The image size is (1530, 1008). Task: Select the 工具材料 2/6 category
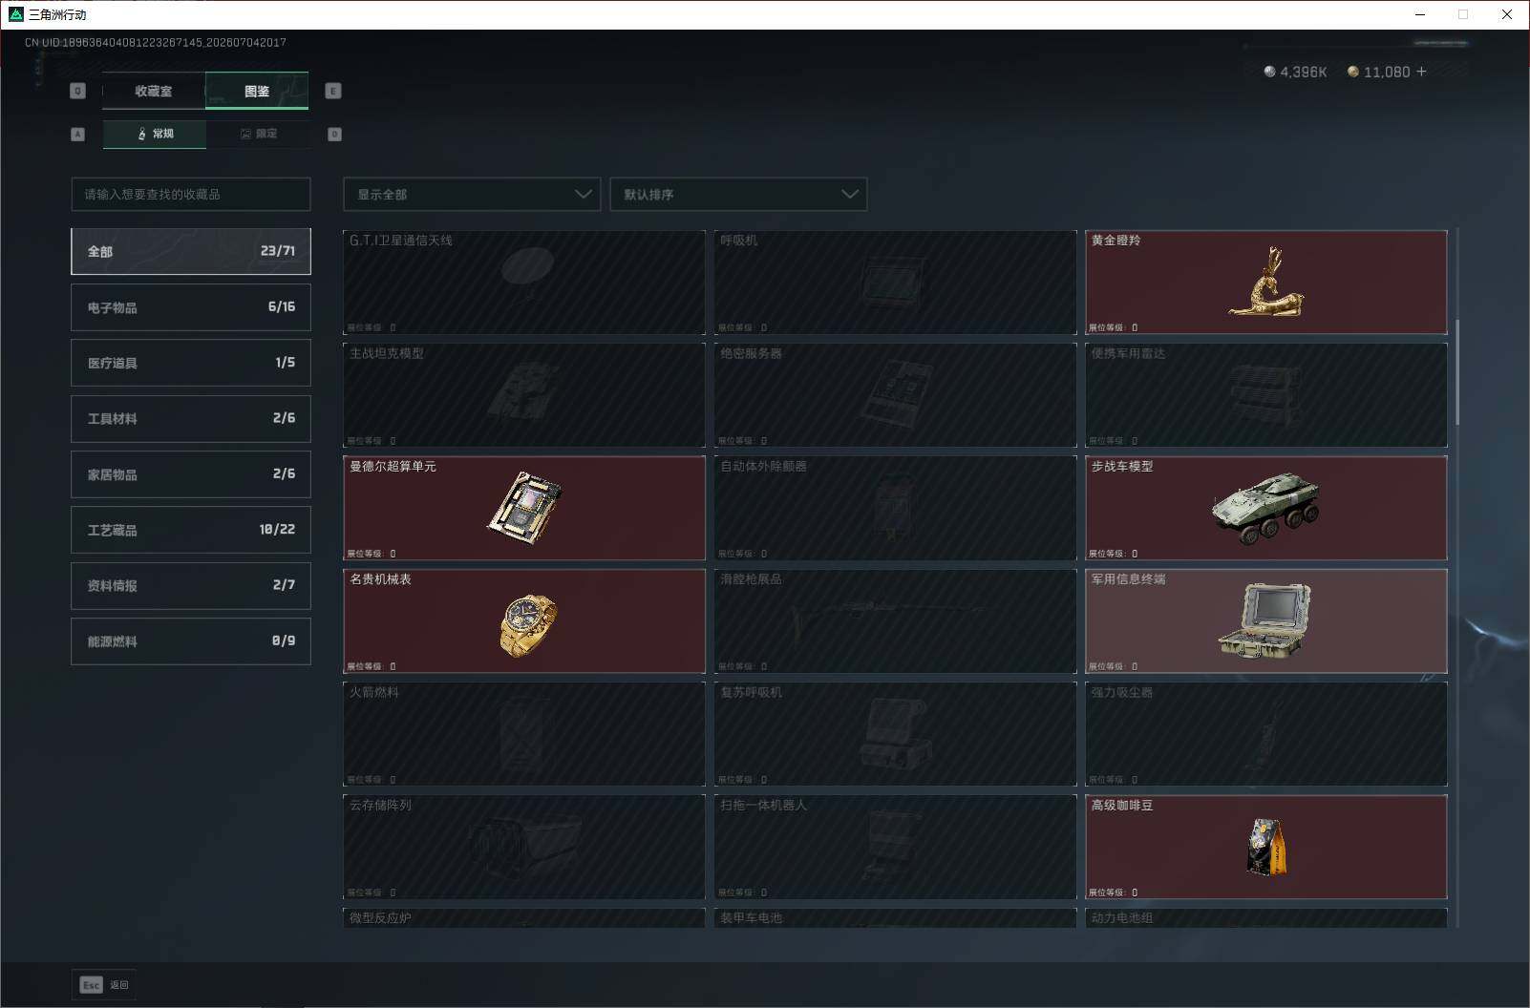pyautogui.click(x=191, y=418)
